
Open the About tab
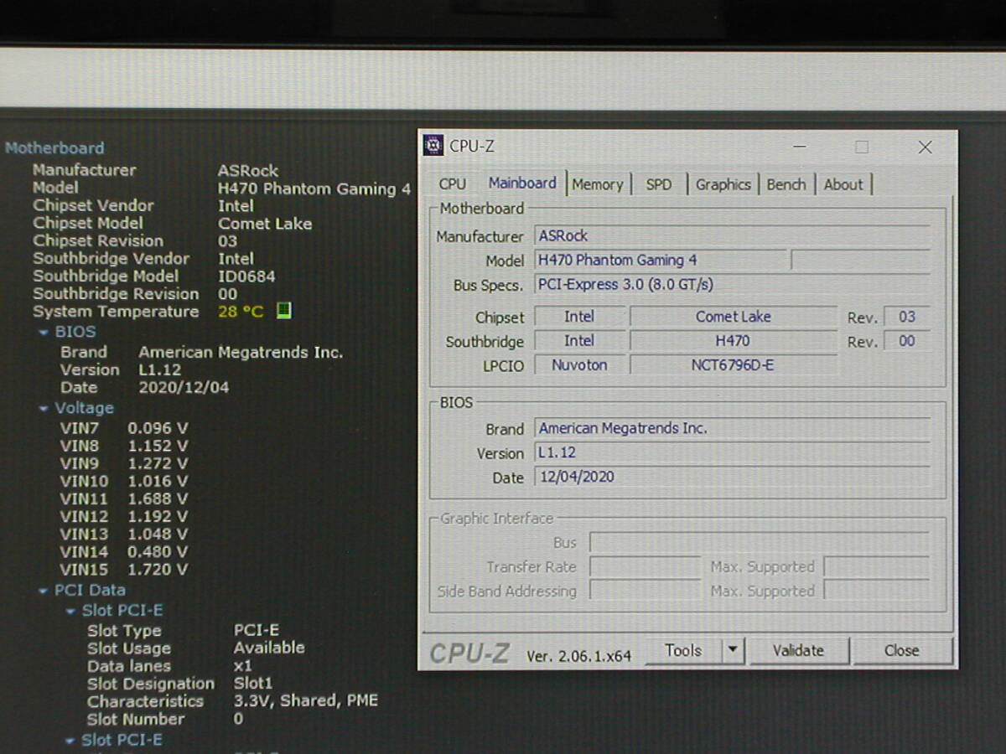click(843, 184)
